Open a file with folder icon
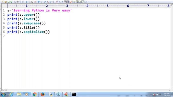173x97 pixels. point(6,2)
